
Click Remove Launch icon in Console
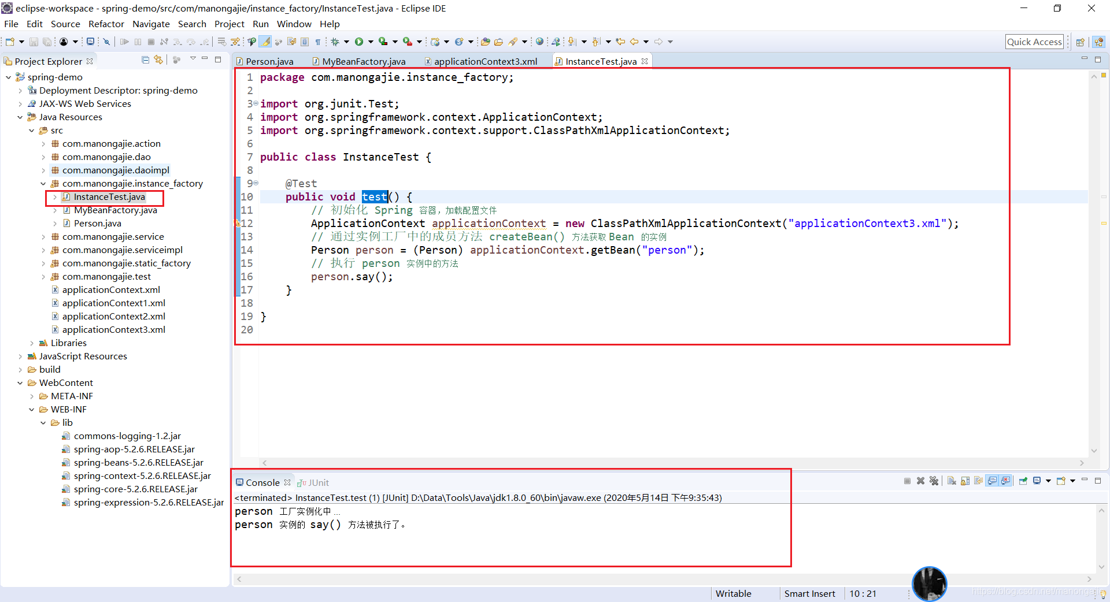pyautogui.click(x=920, y=481)
